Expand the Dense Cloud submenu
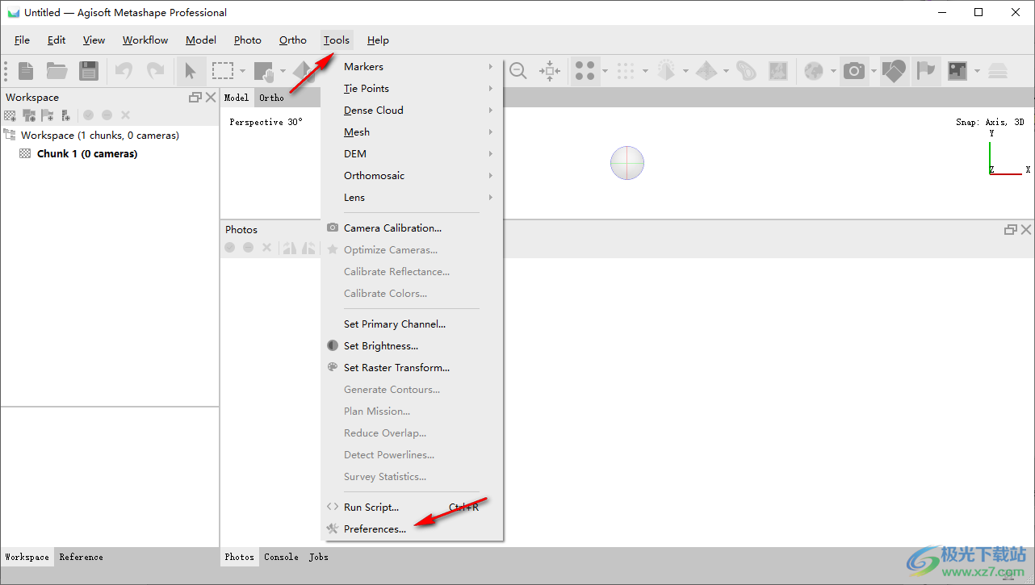Screen dimensions: 1035x585 412,111
